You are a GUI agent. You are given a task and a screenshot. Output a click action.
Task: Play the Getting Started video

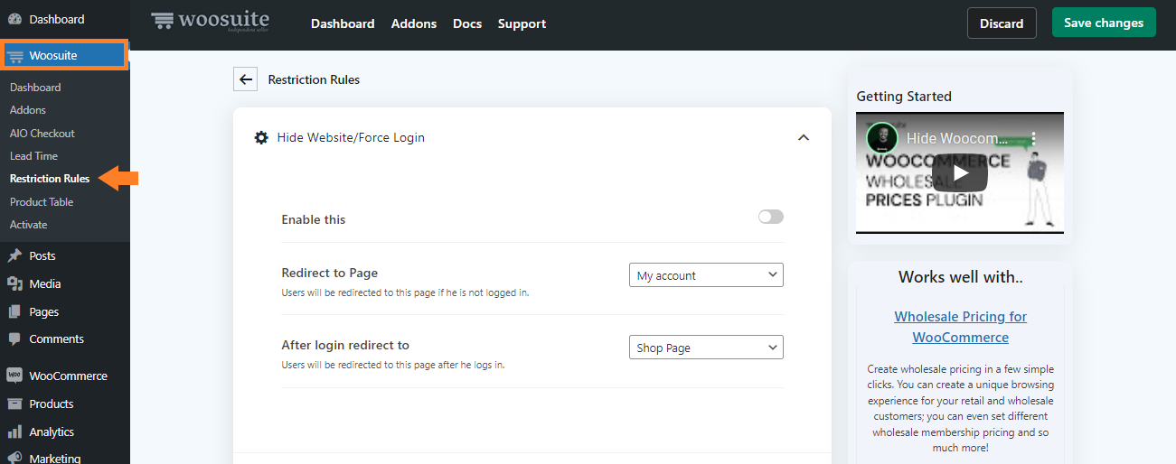[x=960, y=172]
